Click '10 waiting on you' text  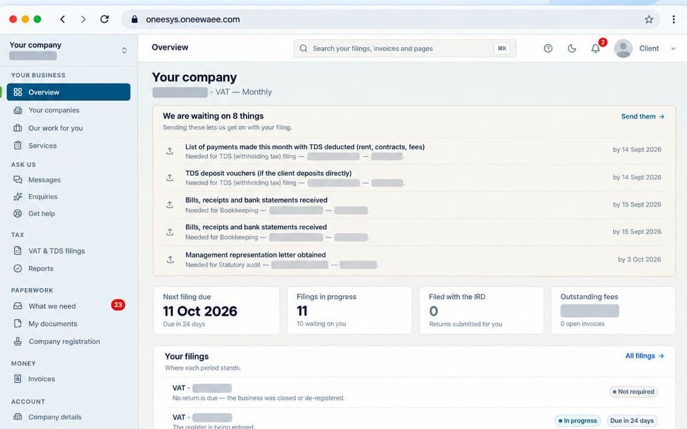[321, 324]
